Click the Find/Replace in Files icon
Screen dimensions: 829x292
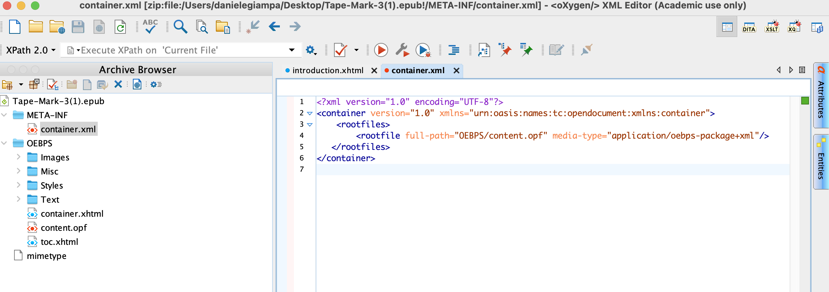pyautogui.click(x=202, y=27)
